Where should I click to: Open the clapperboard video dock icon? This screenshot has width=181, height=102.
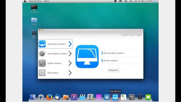tap(82, 97)
